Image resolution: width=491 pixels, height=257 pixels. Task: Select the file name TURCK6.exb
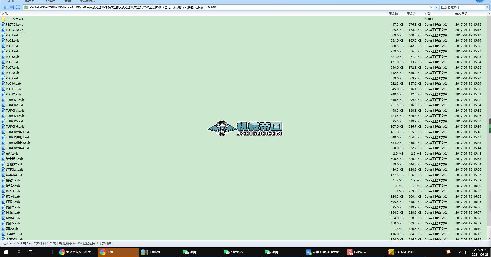point(15,127)
